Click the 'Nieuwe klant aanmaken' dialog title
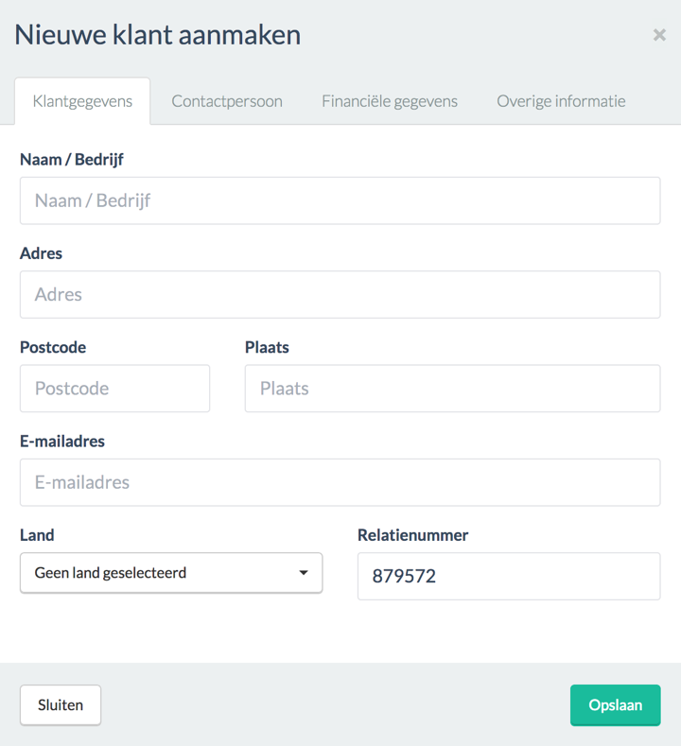Image resolution: width=681 pixels, height=746 pixels. (158, 35)
